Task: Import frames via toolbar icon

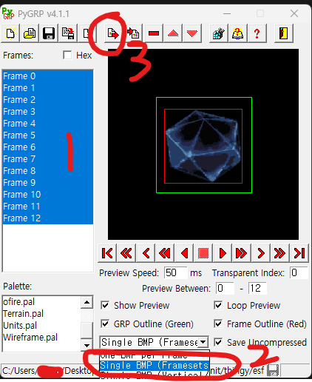Action: tap(133, 33)
